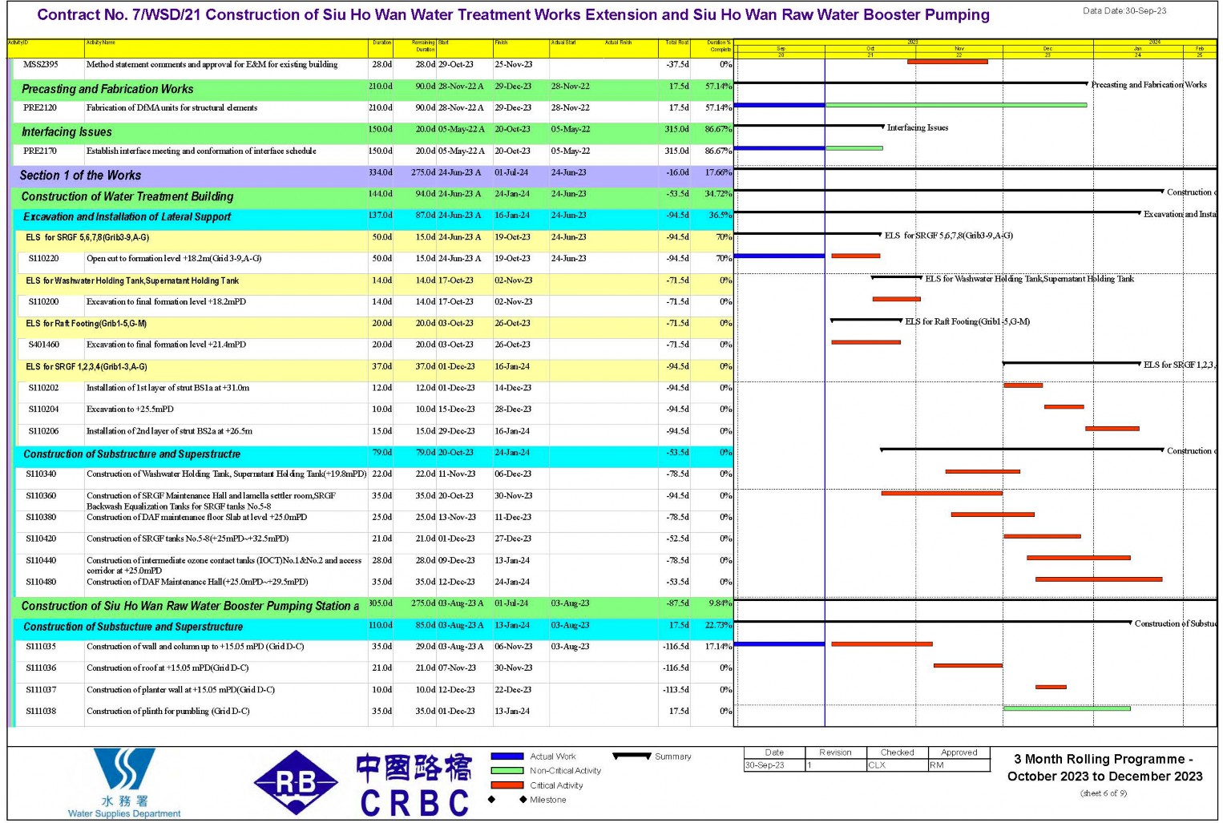
Task: Click the 315.0d total float for PRE2170
Action: (677, 151)
